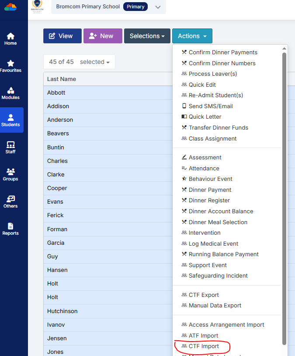
Task: Open the 45 of 45 selected dropdown
Action: [x=79, y=62]
